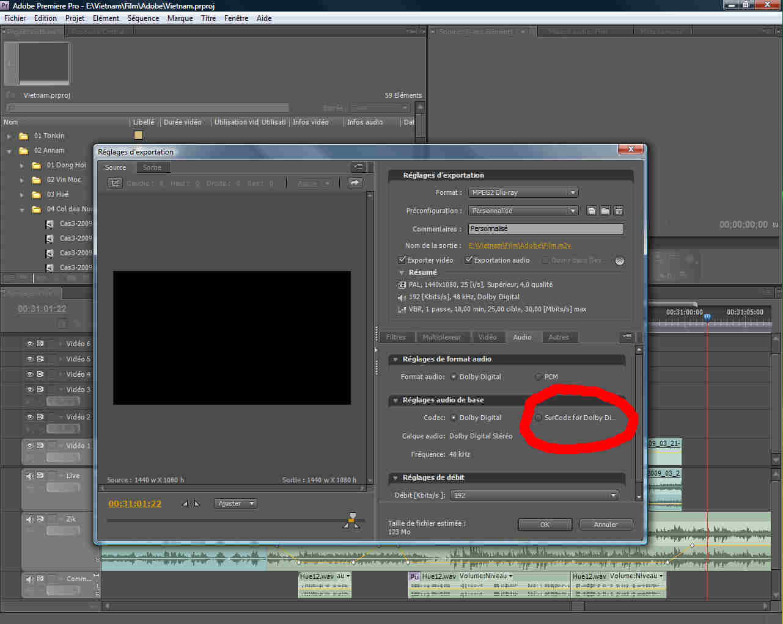Open the Fichier menu
This screenshot has width=783, height=624.
[x=15, y=18]
